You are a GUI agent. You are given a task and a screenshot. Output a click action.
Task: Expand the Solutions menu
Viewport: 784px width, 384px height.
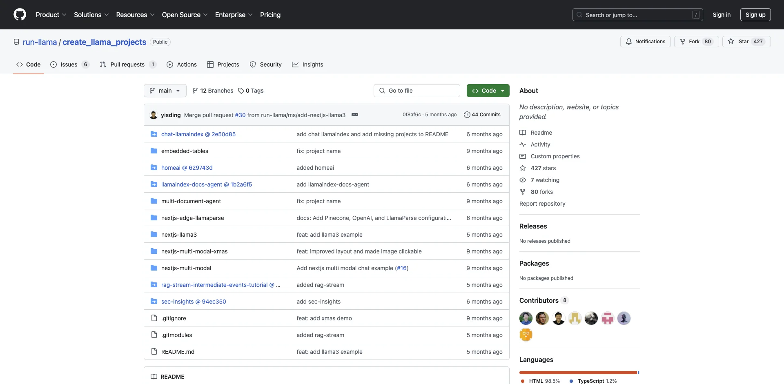pyautogui.click(x=91, y=15)
